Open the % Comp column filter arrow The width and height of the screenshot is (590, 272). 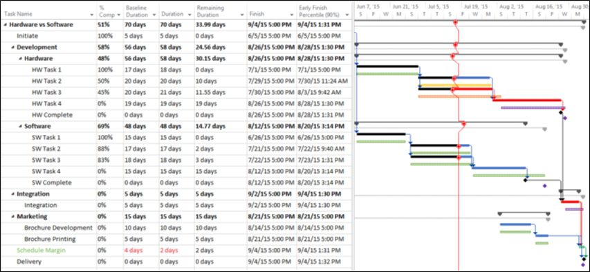tap(119, 15)
